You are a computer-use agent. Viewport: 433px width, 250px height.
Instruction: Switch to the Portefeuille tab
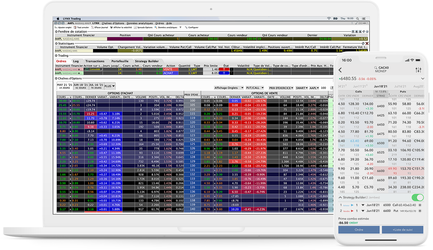click(120, 61)
